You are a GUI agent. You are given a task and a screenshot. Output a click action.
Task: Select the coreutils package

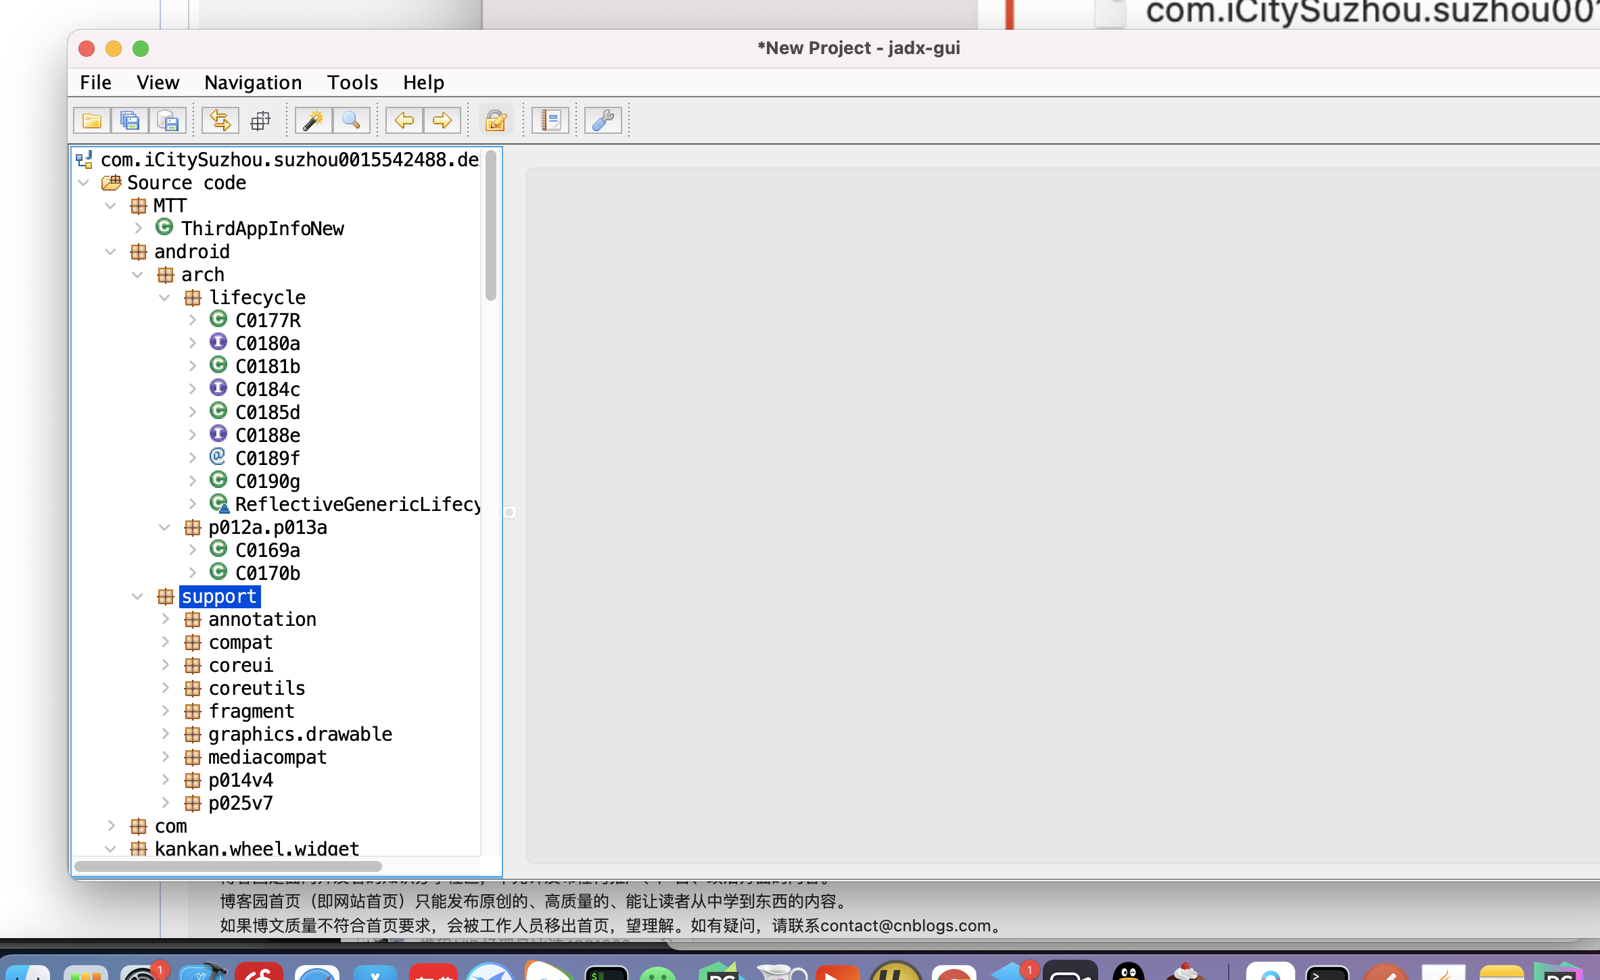pyautogui.click(x=256, y=688)
